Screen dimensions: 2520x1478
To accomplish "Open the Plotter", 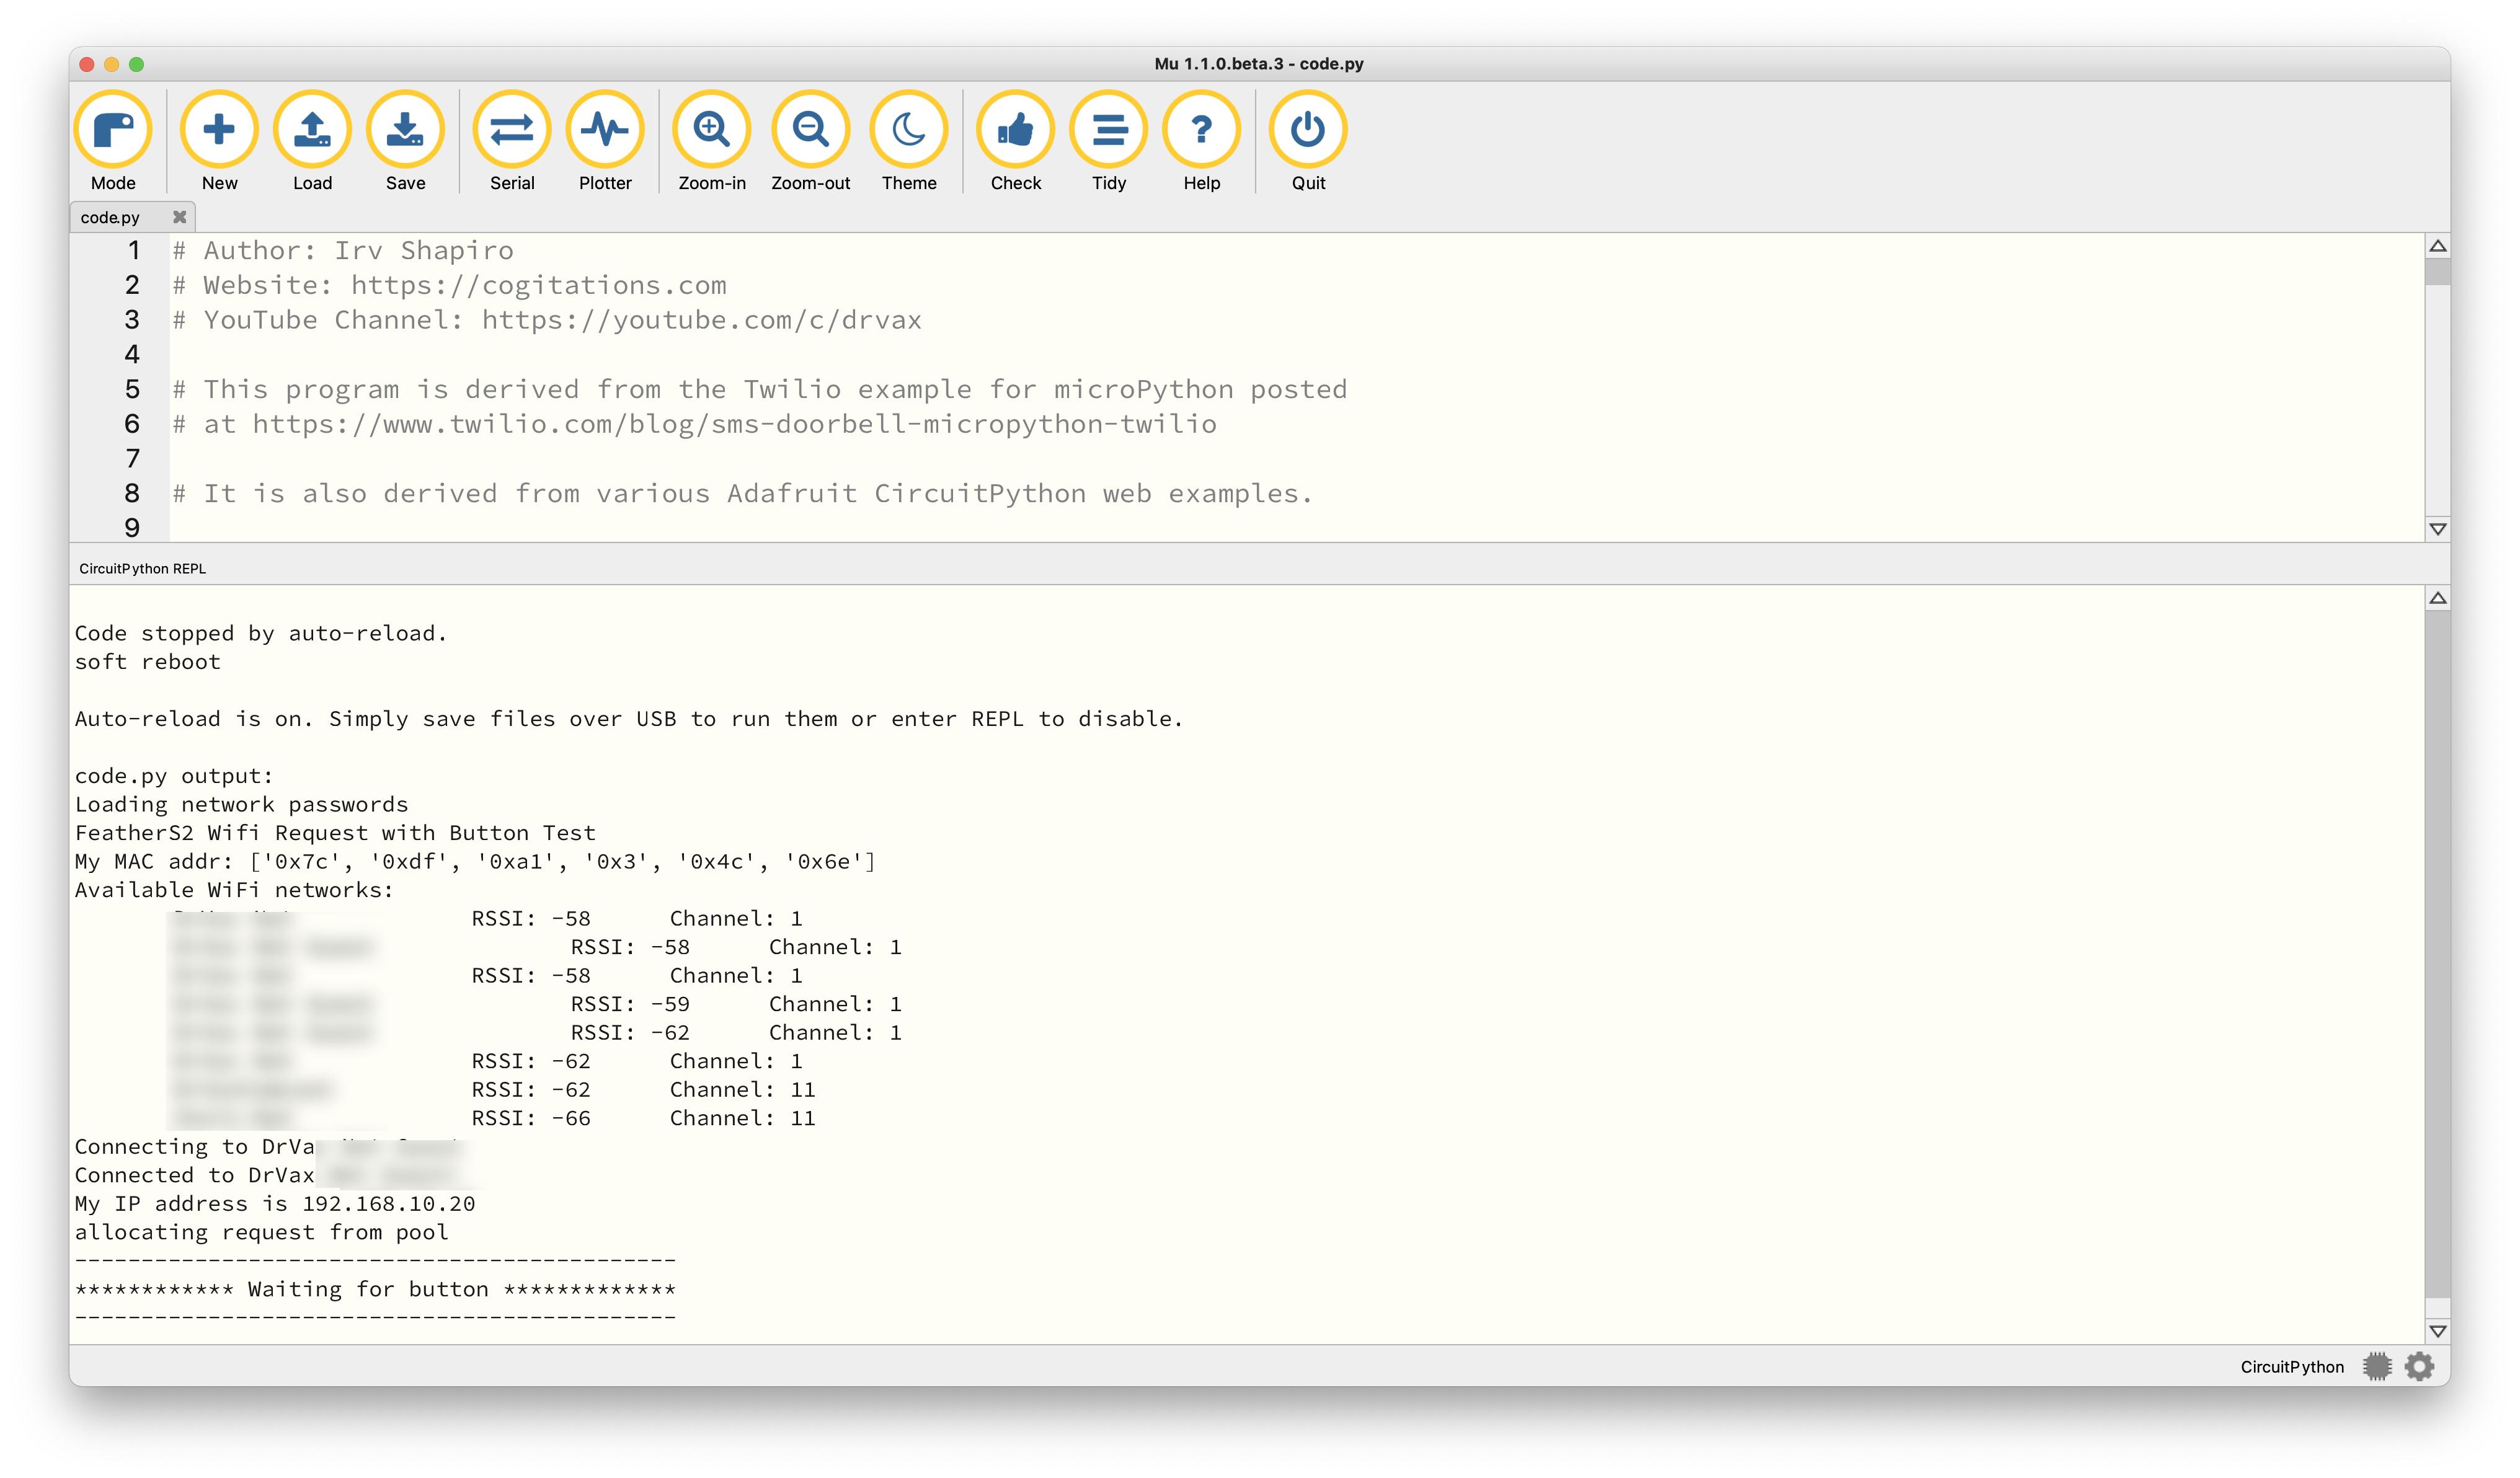I will point(605,141).
